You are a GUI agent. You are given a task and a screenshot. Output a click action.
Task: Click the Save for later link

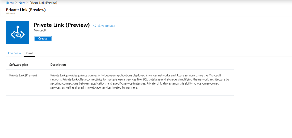(107, 26)
